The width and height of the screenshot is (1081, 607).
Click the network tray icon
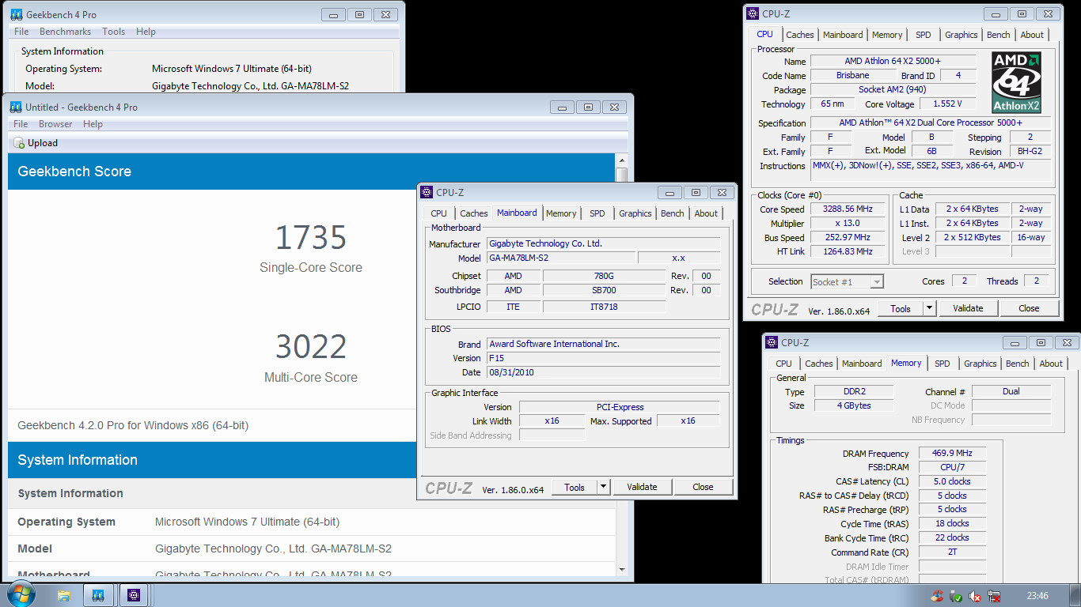(x=995, y=596)
